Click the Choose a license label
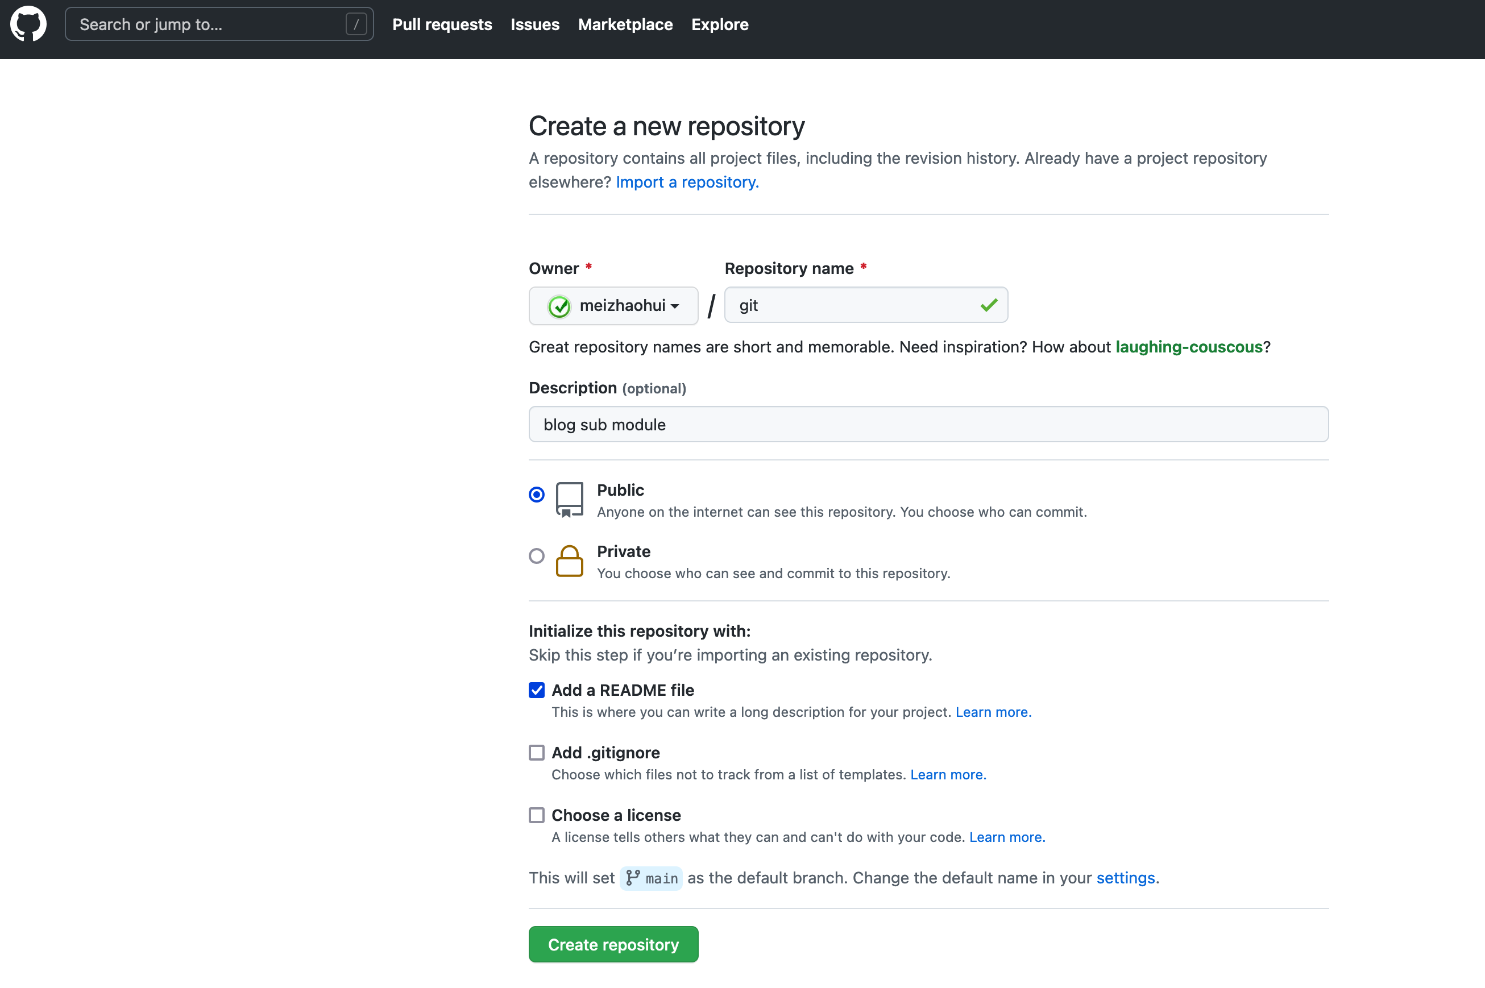This screenshot has width=1485, height=988. pos(616,815)
